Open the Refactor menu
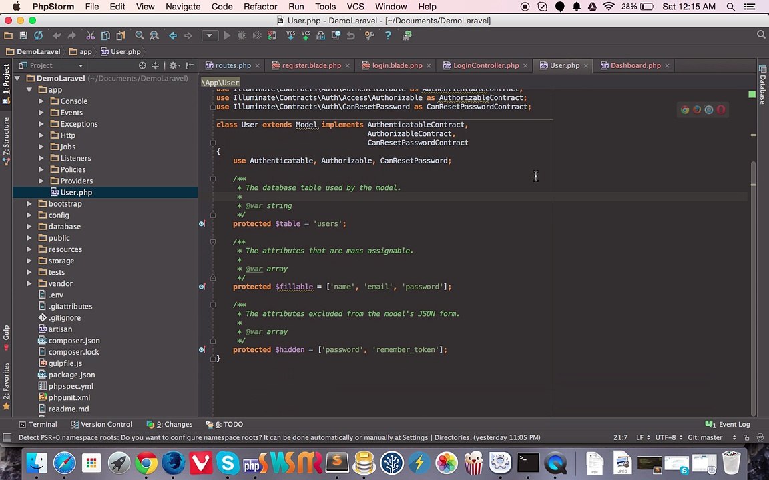Image resolution: width=769 pixels, height=480 pixels. tap(260, 7)
